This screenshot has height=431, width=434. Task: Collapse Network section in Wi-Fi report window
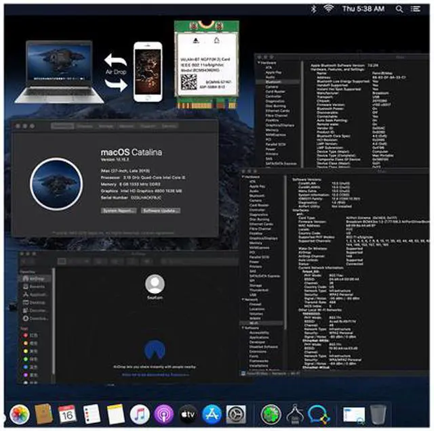point(243,299)
